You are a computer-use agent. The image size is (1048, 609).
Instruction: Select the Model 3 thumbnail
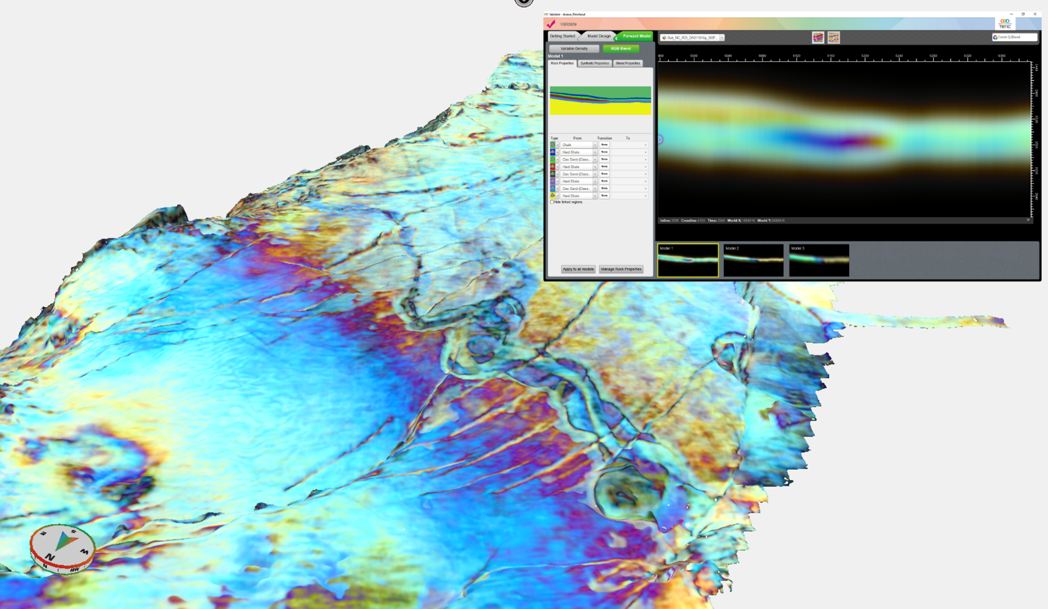819,260
